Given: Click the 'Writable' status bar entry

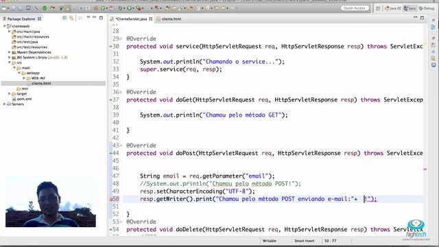Looking at the screenshot, I should click(x=270, y=241).
